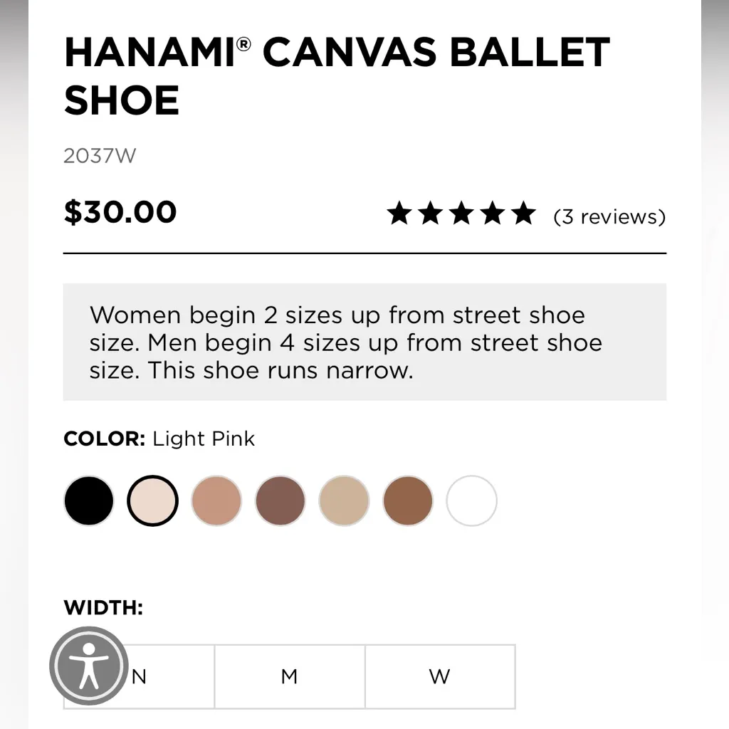Click the COLOR: Light Pink label
This screenshot has width=729, height=729.
pos(159,439)
